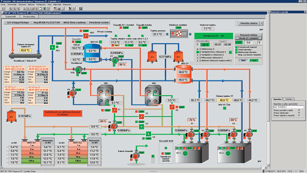Click the horizontal scrollbar right arrow of schema window
Viewport: 307px width, 173px height.
tap(266, 168)
